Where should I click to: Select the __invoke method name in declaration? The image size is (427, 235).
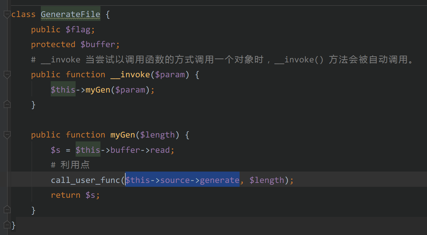(x=130, y=75)
